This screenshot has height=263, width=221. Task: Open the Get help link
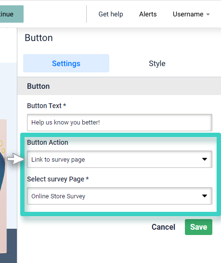(111, 14)
